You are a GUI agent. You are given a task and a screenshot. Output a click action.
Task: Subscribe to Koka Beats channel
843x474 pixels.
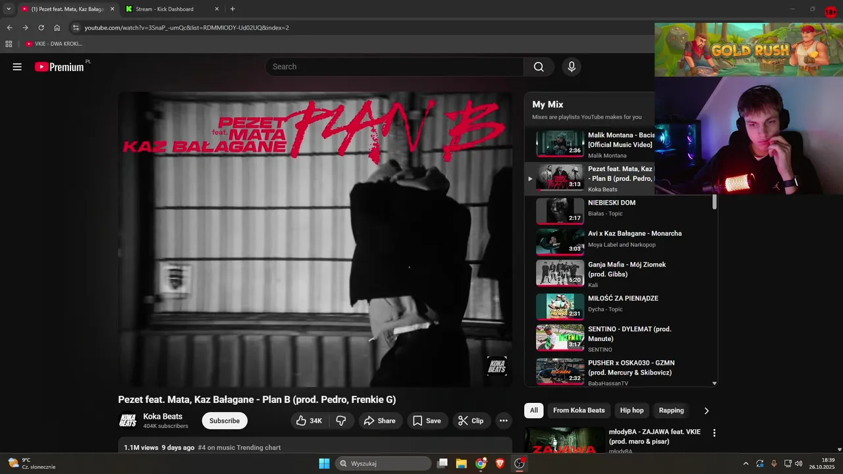click(225, 421)
